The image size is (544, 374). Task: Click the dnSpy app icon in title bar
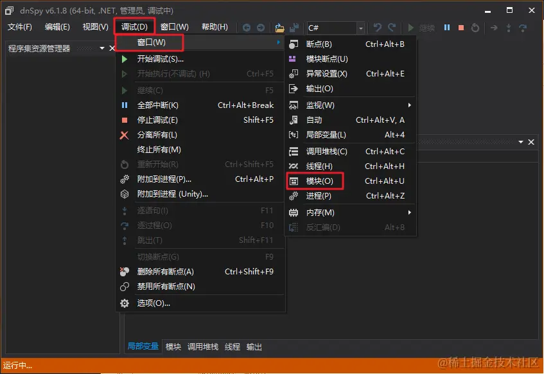(10, 10)
